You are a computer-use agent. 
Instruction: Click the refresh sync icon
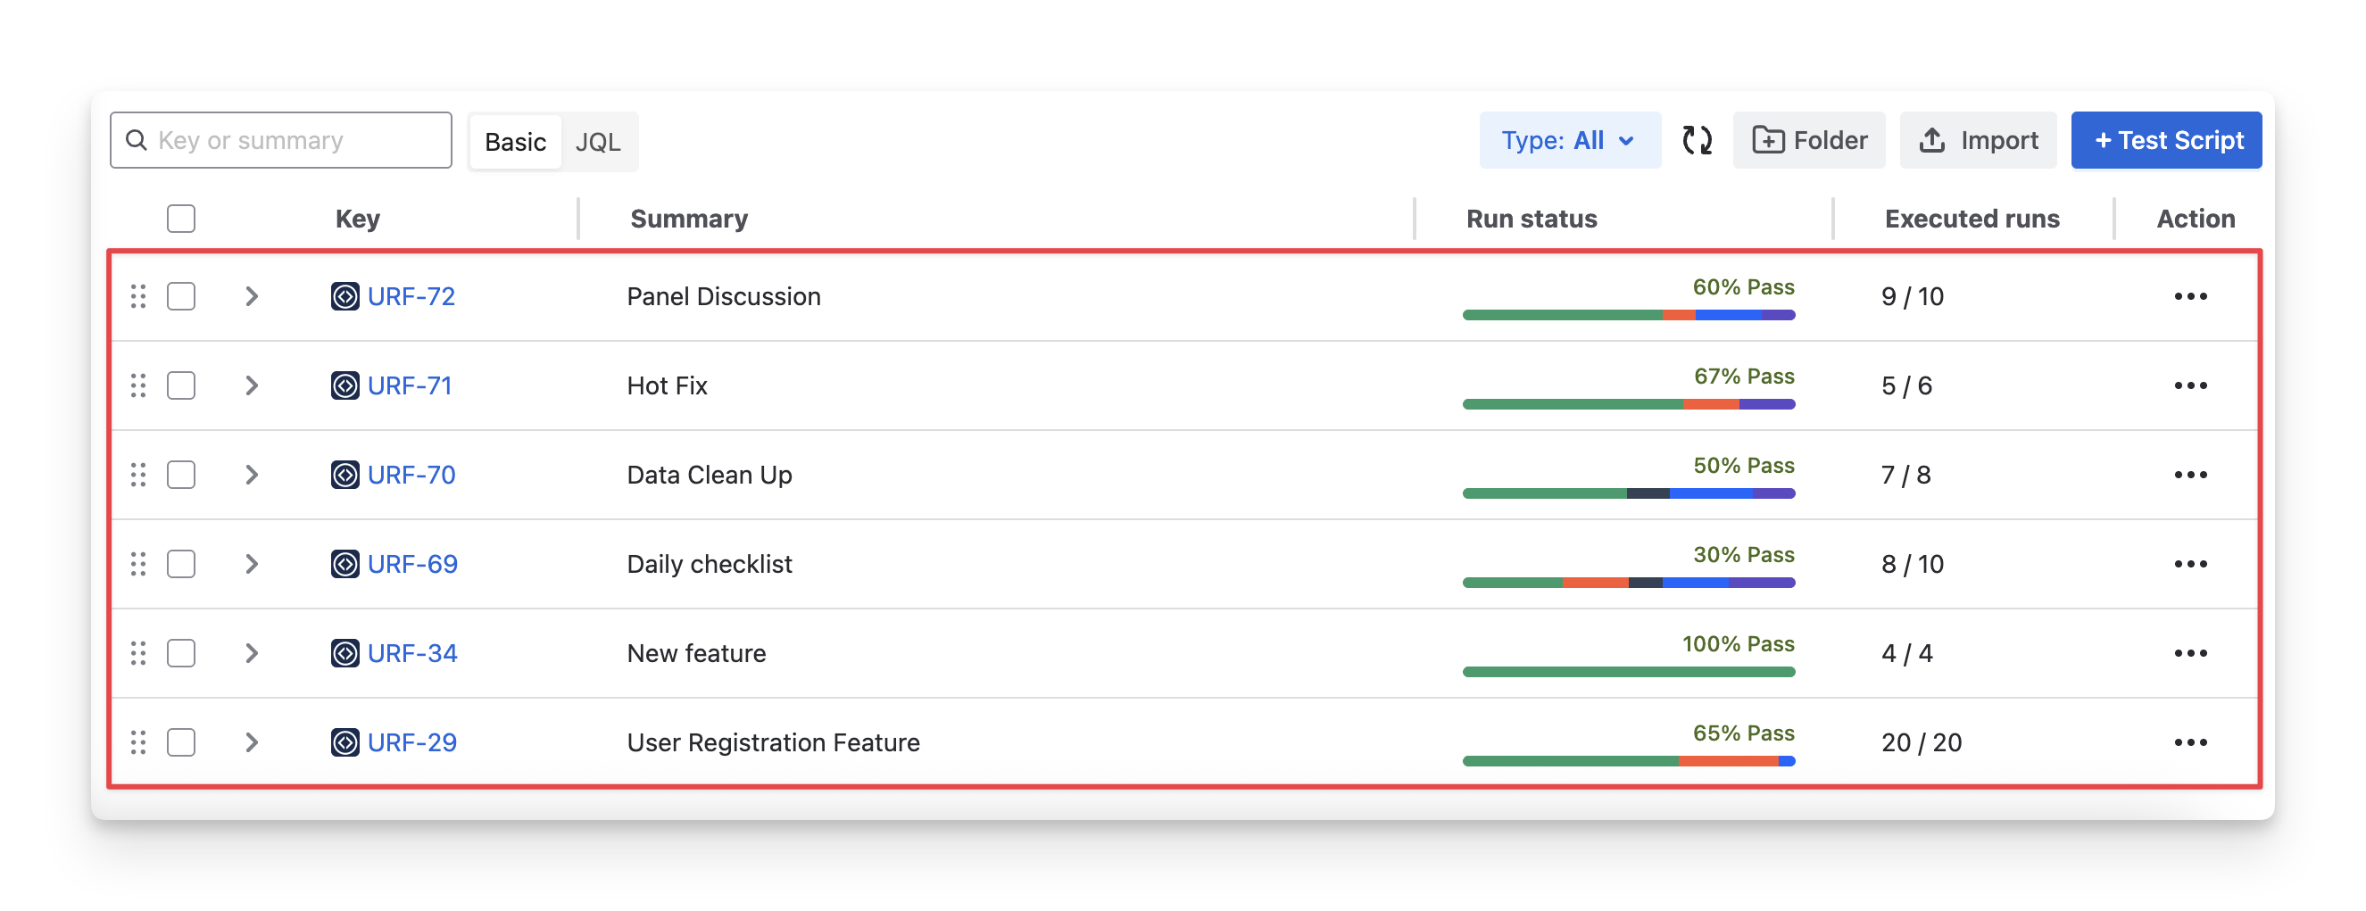coord(1697,140)
